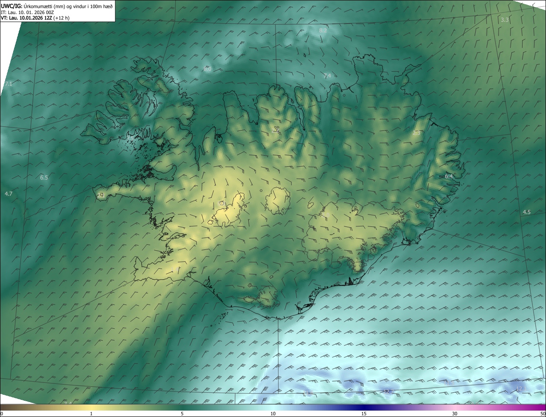Viewport: 546px width, 417px height.
Task: Click the 0 tick label on color scale
Action: click(2, 414)
